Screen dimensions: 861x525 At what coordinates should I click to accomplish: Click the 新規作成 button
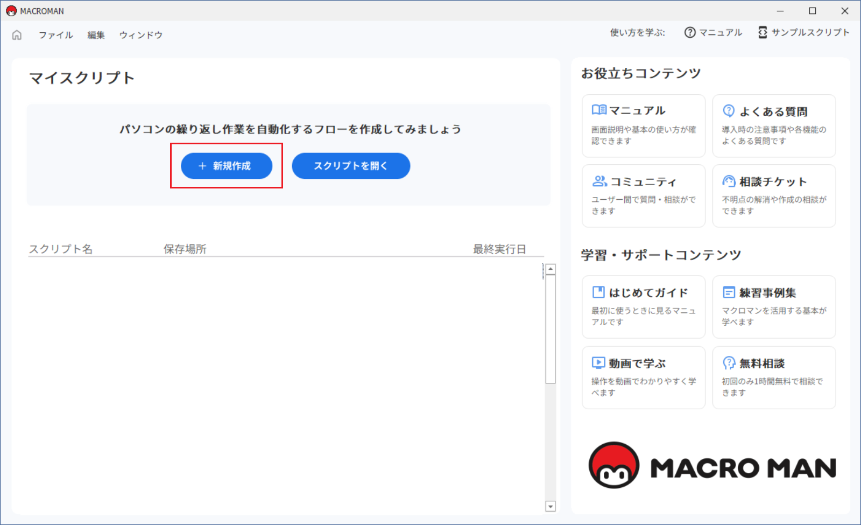point(227,166)
